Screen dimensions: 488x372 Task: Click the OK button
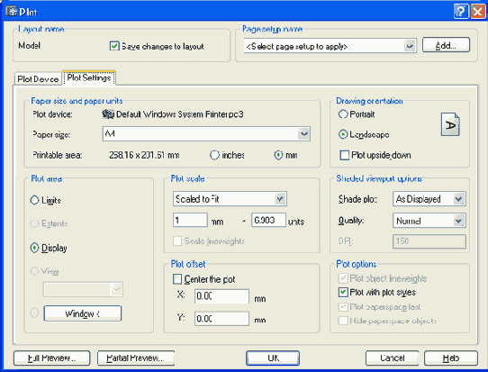pos(273,358)
